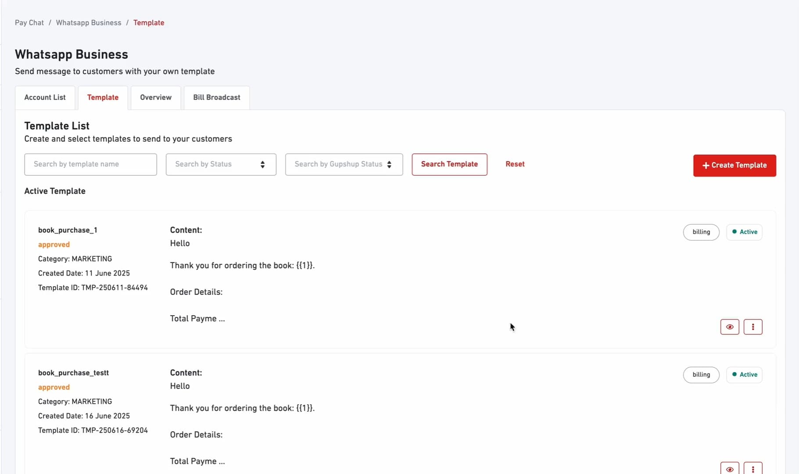Click Created Date: 11 June 2025
Image resolution: width=799 pixels, height=474 pixels.
(x=84, y=273)
